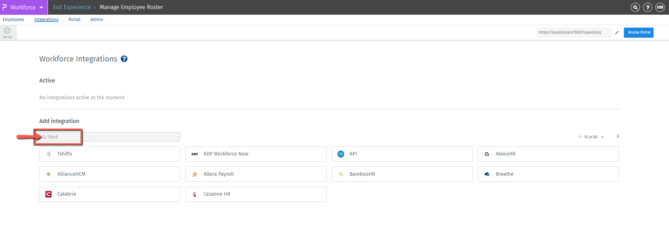Expand the Workforce product dropdown
Screen dimensions: 669x247
pyautogui.click(x=41, y=7)
